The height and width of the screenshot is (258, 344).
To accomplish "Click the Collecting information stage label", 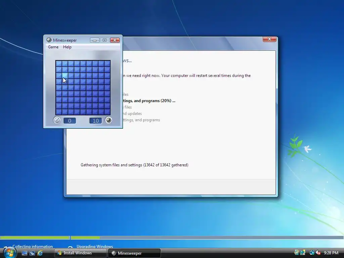I will [33, 246].
